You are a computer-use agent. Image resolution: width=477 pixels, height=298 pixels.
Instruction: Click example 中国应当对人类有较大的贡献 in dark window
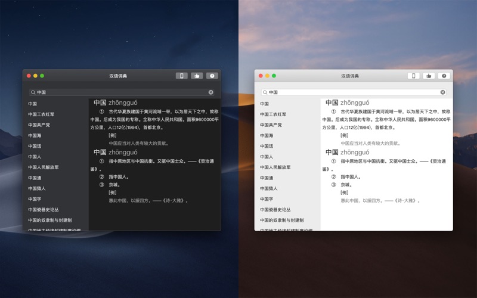139,143
